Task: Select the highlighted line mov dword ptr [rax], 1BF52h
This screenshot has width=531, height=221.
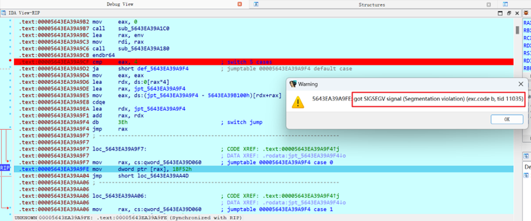Action: 263,169
